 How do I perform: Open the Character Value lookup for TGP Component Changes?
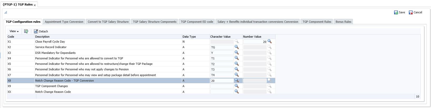(x=237, y=86)
